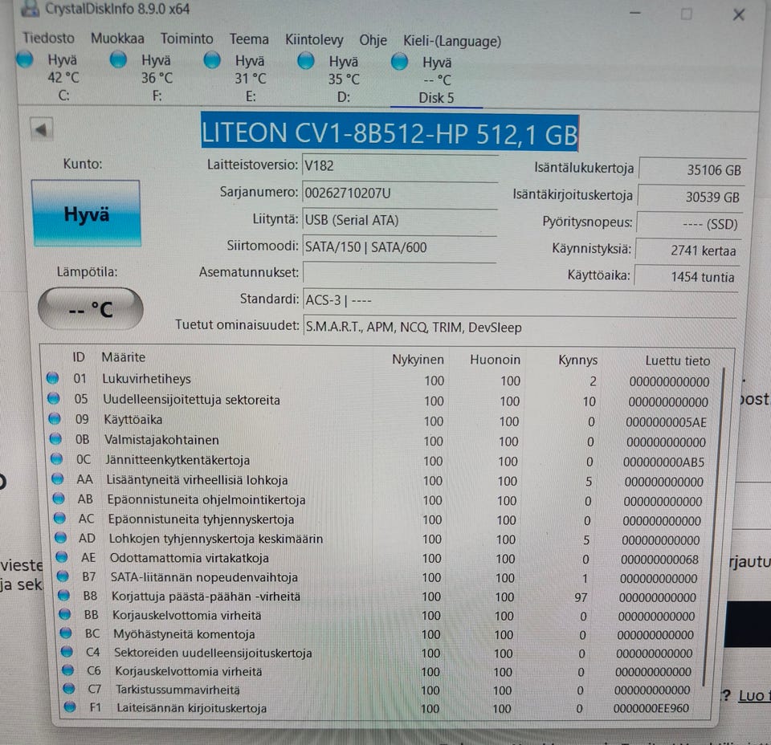Open the Muokkaa menu
Image resolution: width=771 pixels, height=745 pixels.
[x=117, y=39]
